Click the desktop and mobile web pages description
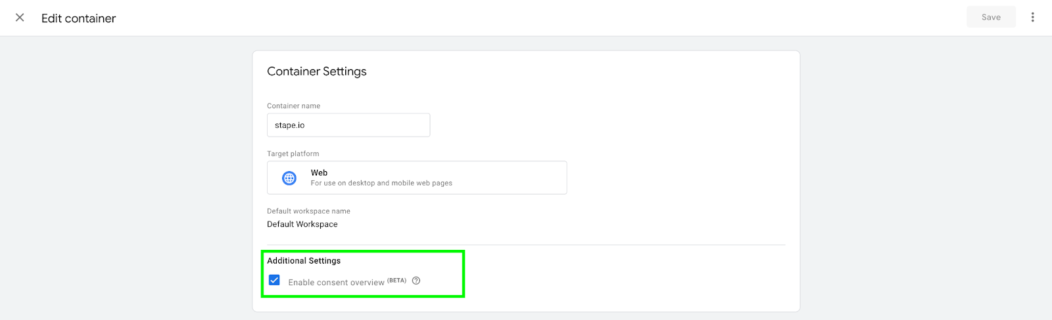 pyautogui.click(x=381, y=183)
